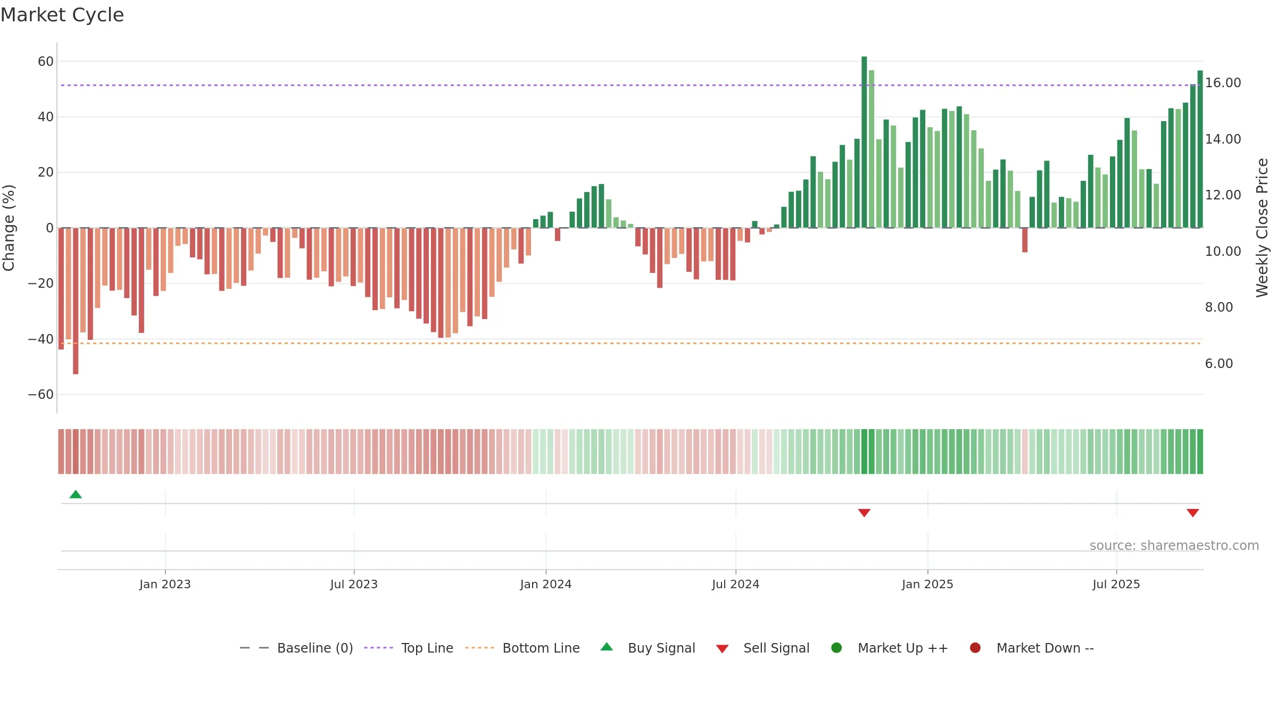Click the 12.00 price axis label
This screenshot has height=718, width=1277.
(x=1223, y=195)
